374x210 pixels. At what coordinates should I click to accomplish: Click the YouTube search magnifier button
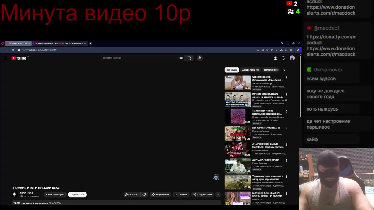coord(189,58)
